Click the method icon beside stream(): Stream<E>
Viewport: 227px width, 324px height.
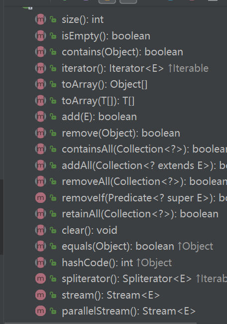point(40,295)
